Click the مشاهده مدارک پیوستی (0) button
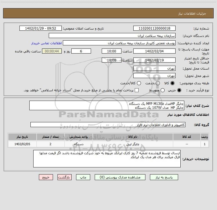The height and width of the screenshot is (210, 217). [120, 177]
